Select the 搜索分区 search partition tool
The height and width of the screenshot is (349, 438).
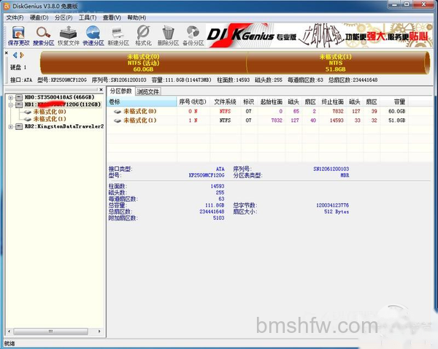44,36
